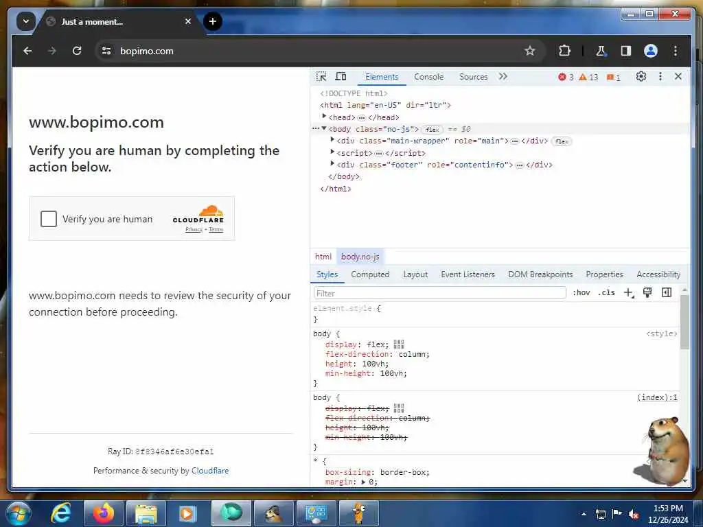Open the Chrome Labs flask icon

pyautogui.click(x=601, y=51)
